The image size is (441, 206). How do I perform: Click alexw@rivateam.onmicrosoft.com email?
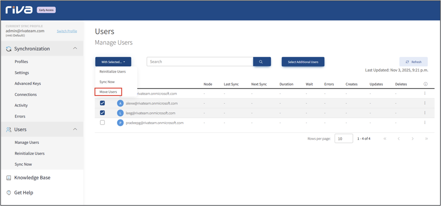click(151, 103)
